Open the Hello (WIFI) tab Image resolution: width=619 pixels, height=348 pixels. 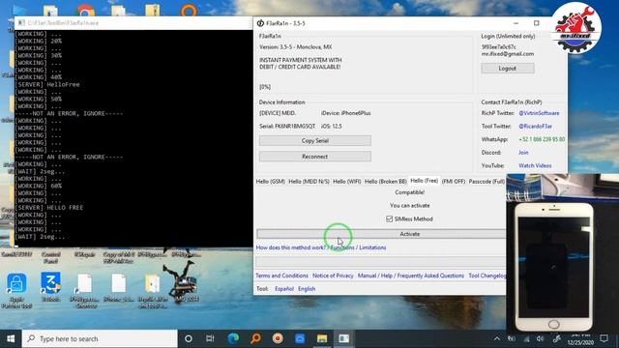click(x=346, y=181)
